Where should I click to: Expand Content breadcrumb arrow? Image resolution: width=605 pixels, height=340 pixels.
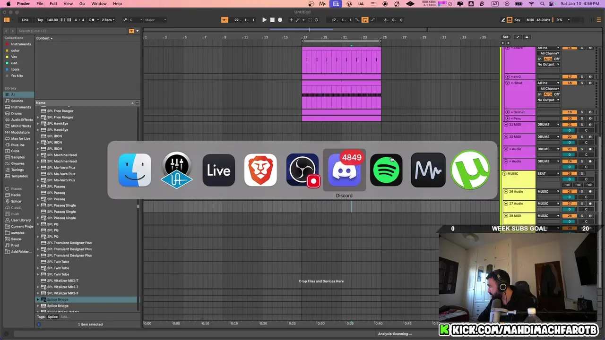point(52,38)
